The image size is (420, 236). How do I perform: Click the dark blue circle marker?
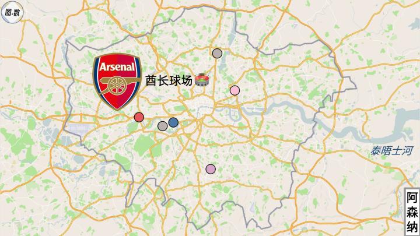click(173, 122)
